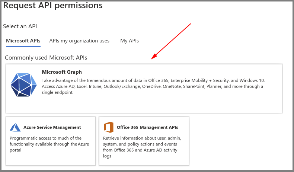This screenshot has width=294, height=172.
Task: Choose the Microsoft Graph title
Action: click(62, 72)
